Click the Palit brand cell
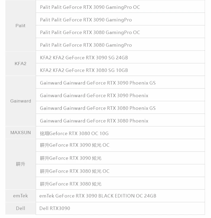 coord(21,26)
